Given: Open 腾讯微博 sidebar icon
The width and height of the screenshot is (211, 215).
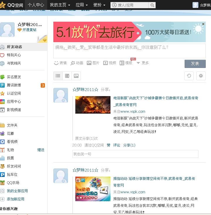Looking at the screenshot, I should click(2, 85).
